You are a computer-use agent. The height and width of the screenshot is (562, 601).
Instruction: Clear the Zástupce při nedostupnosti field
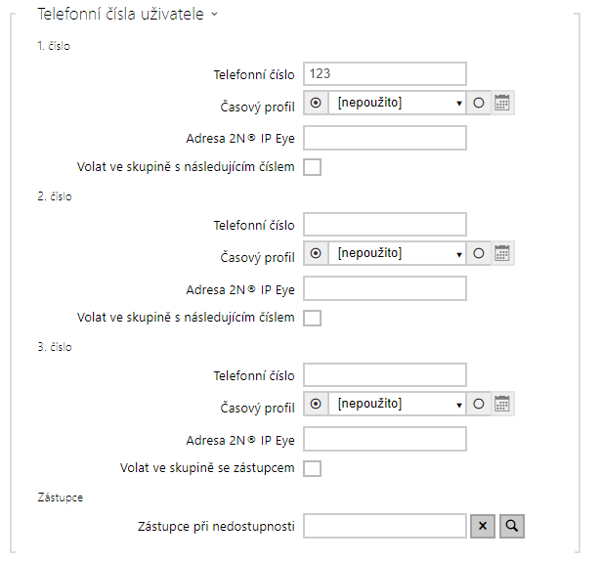pyautogui.click(x=483, y=526)
